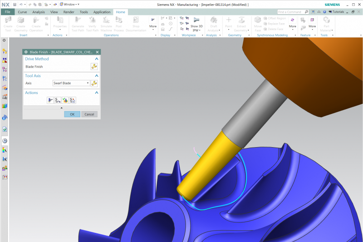The width and height of the screenshot is (363, 242).
Task: Click the Verify Tool Path ribbon icon
Action: pyautogui.click(x=92, y=20)
